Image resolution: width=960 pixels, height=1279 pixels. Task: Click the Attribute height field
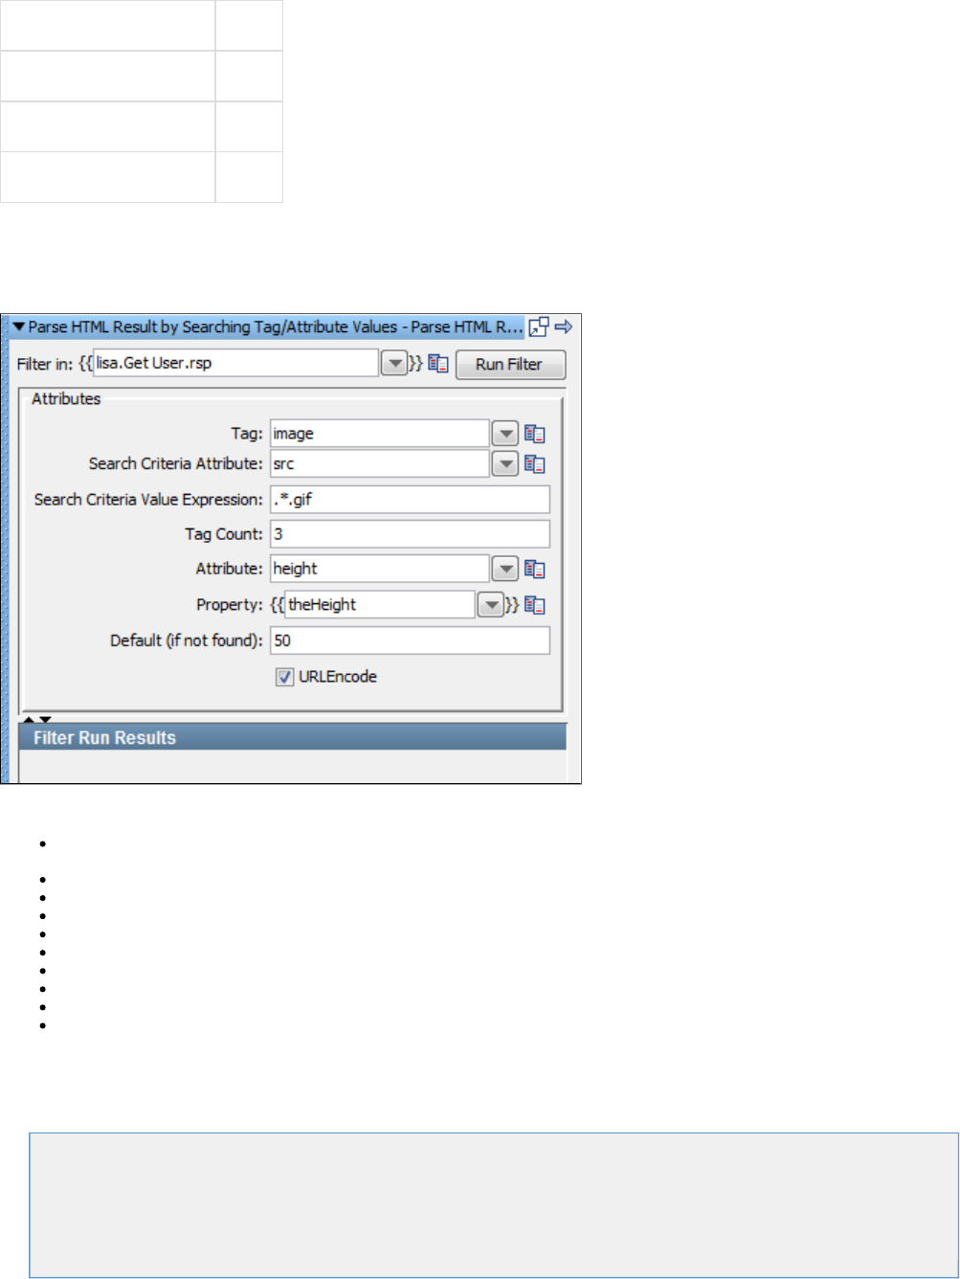[380, 569]
